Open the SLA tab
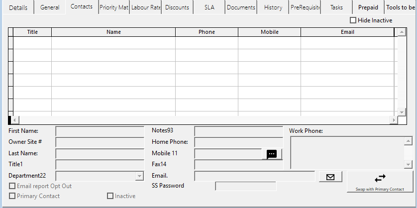Viewport: 417px width, 208px height. tap(209, 7)
